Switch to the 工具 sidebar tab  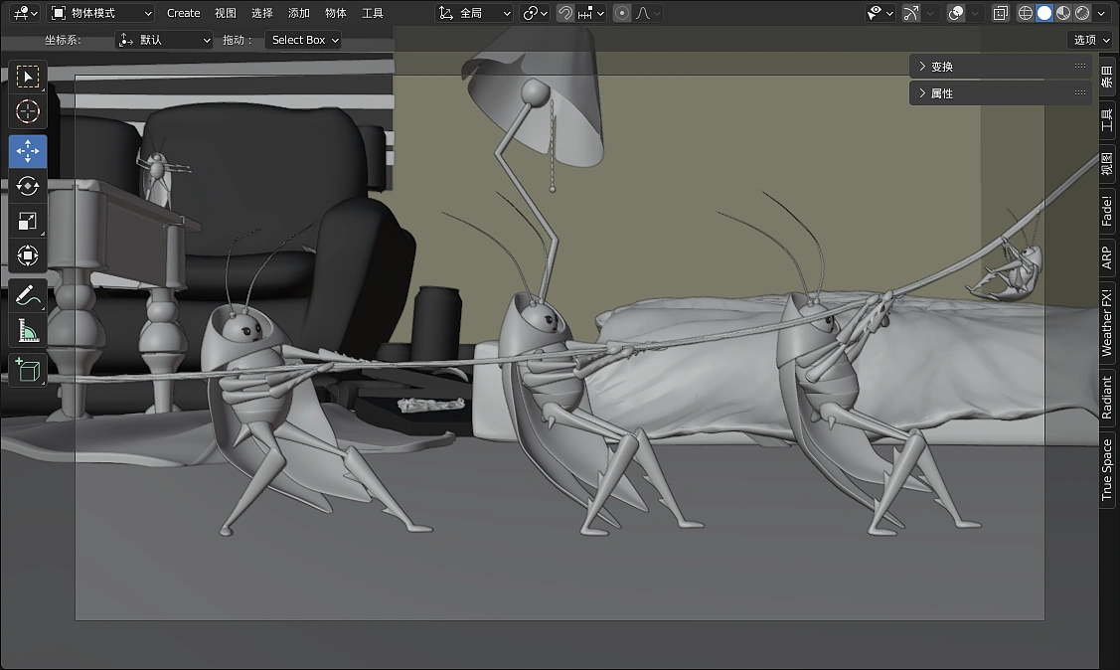(1107, 120)
